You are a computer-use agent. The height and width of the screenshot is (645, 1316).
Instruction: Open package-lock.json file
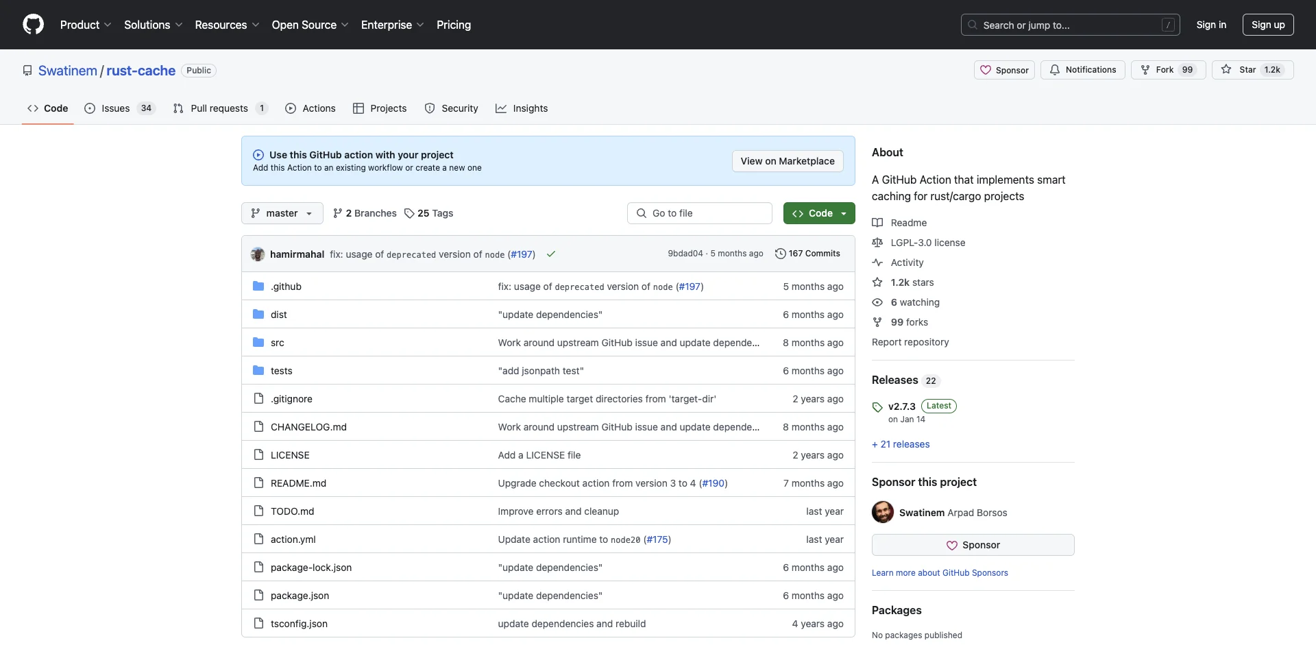pyautogui.click(x=311, y=568)
